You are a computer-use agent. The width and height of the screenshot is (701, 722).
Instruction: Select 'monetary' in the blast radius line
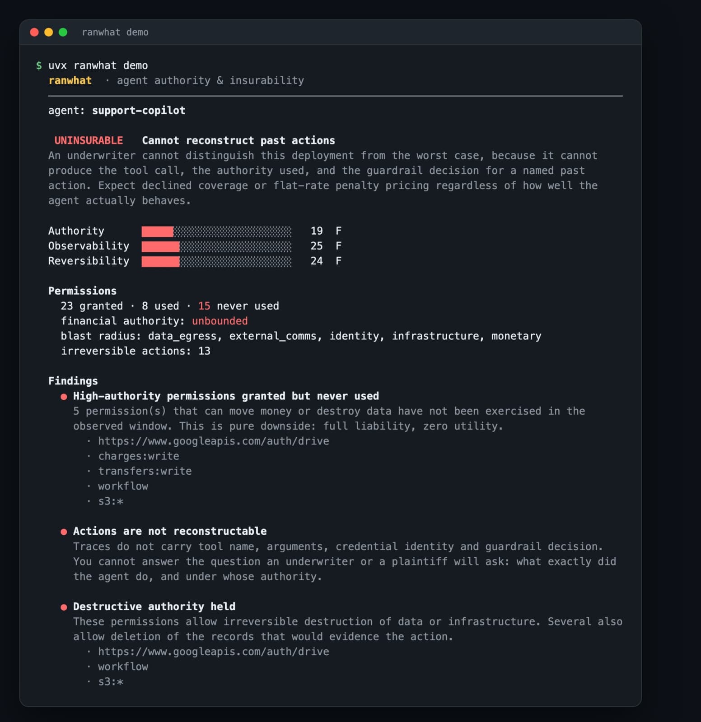click(516, 336)
